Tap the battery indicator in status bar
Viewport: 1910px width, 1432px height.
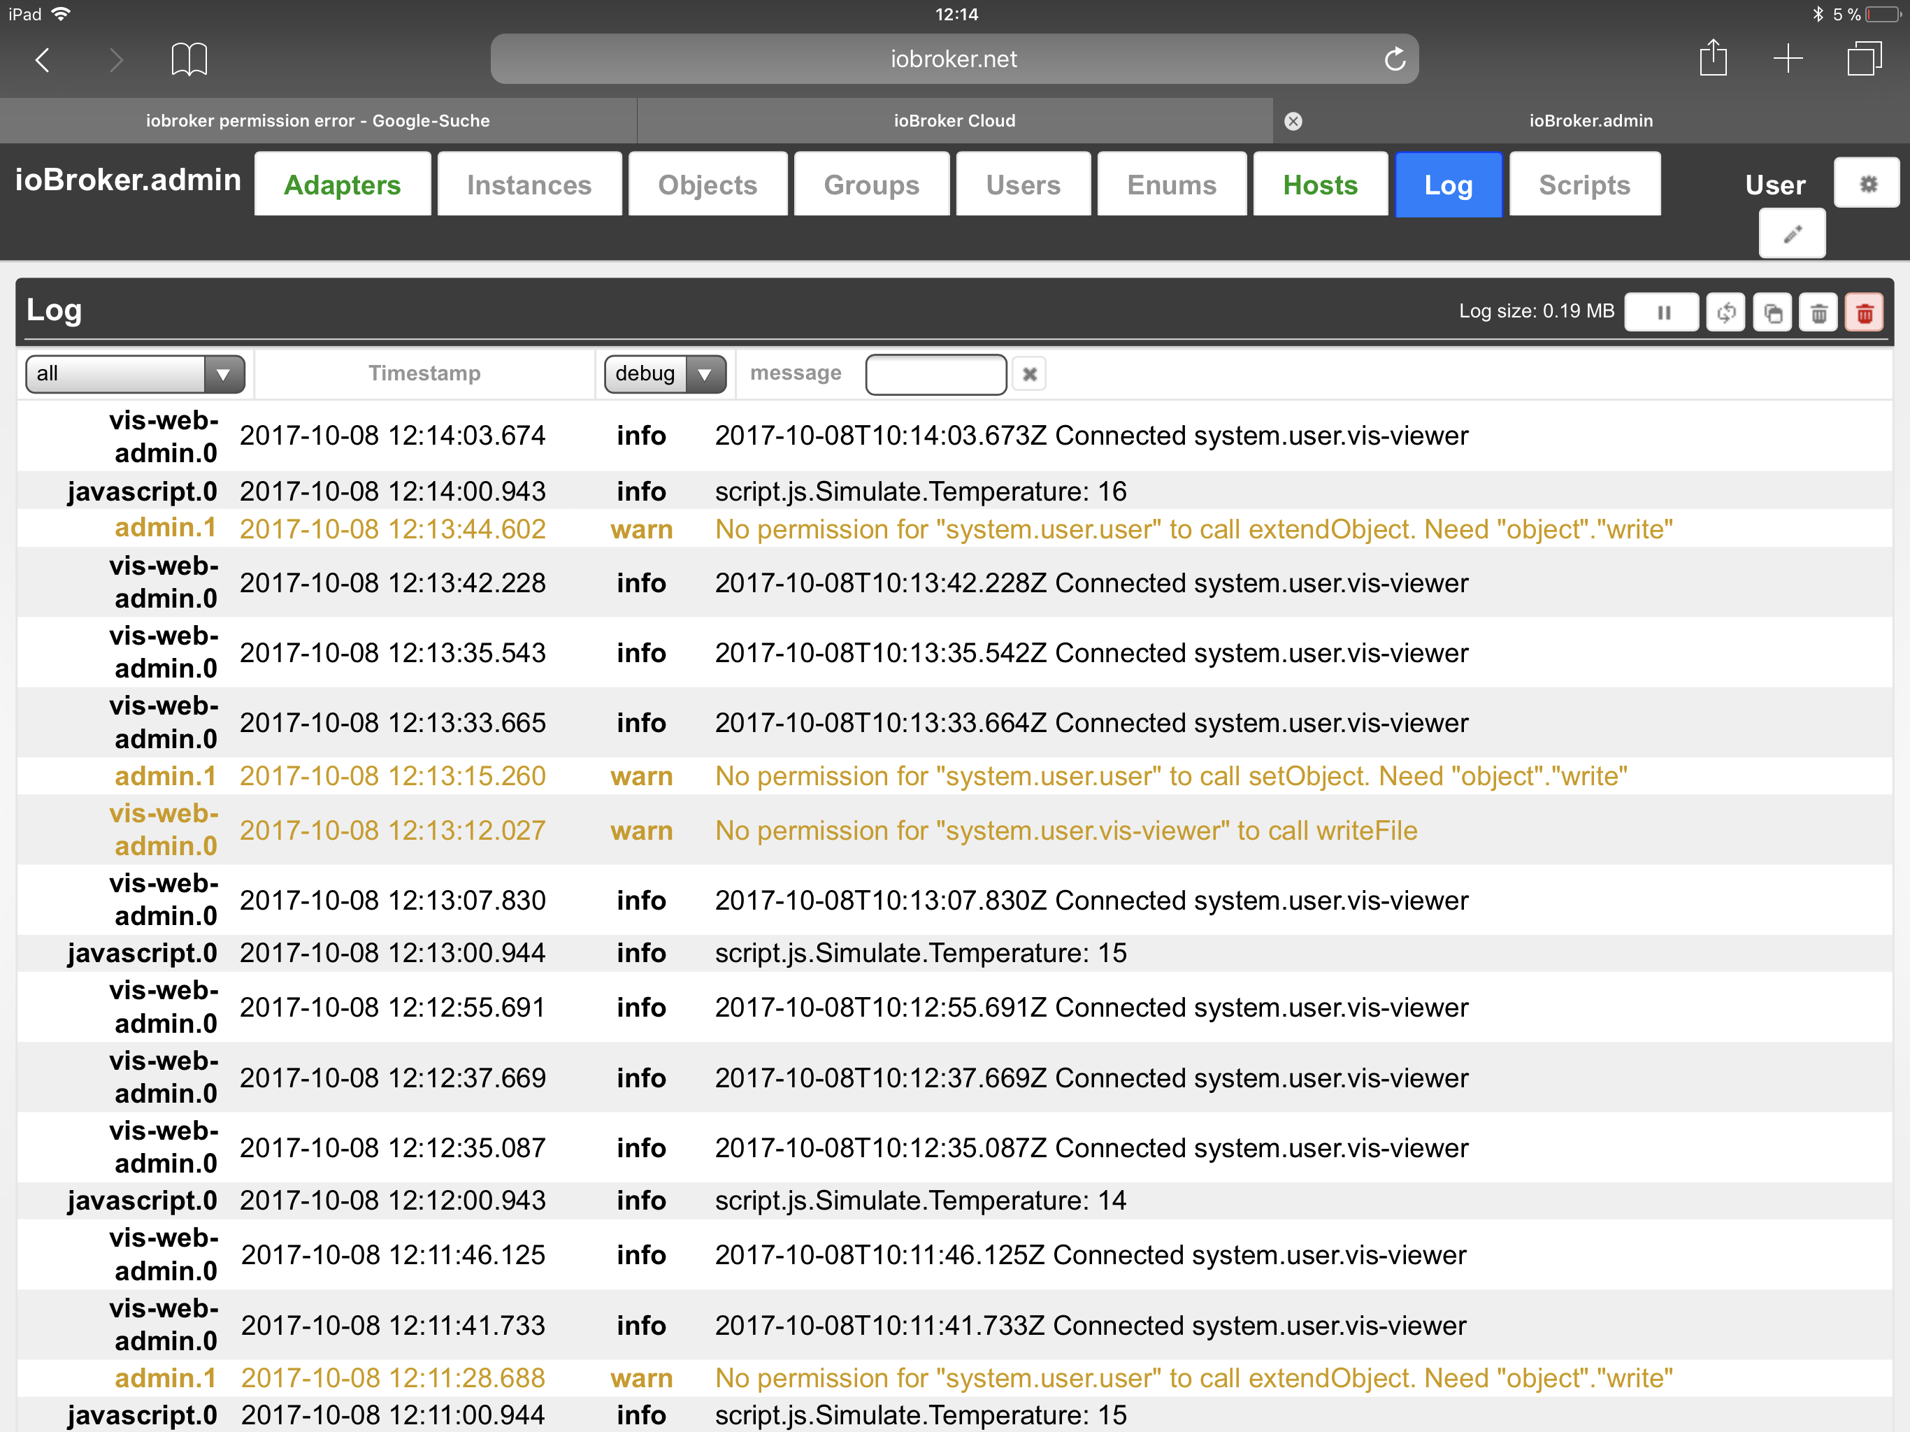tap(1882, 15)
